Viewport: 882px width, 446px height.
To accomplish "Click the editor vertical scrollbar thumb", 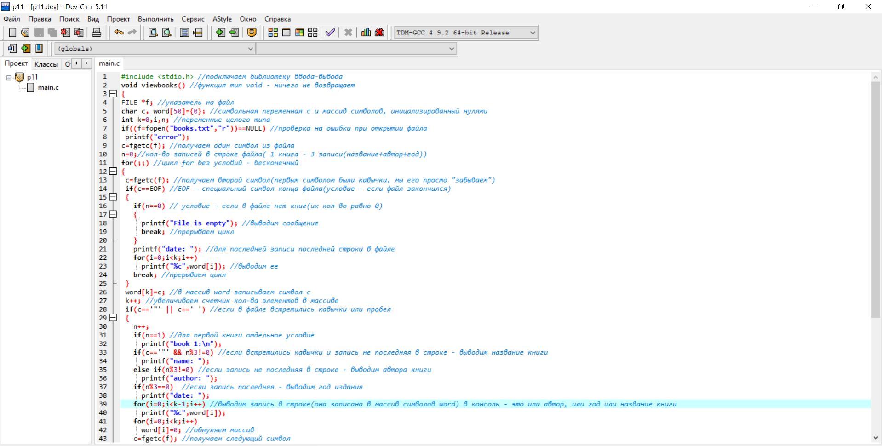I will tap(876, 200).
